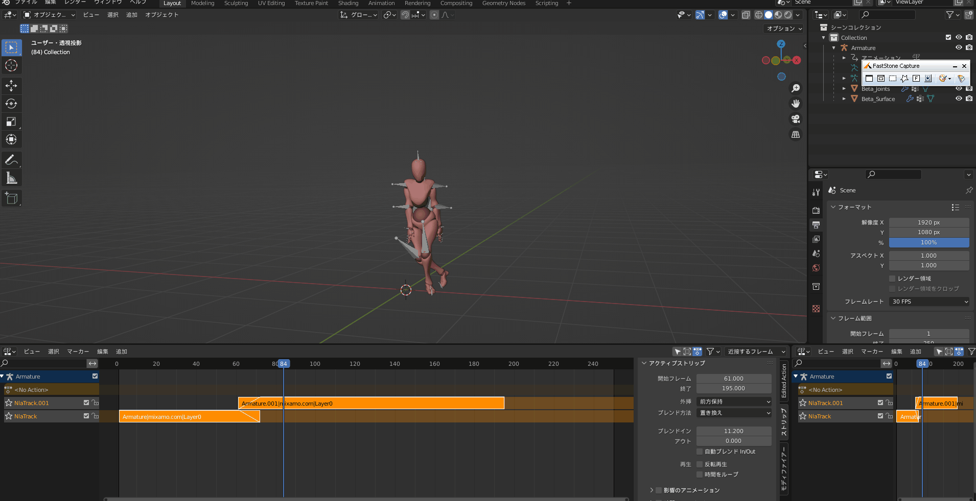
Task: Click the current frame 84 marker in main timeline
Action: [284, 364]
